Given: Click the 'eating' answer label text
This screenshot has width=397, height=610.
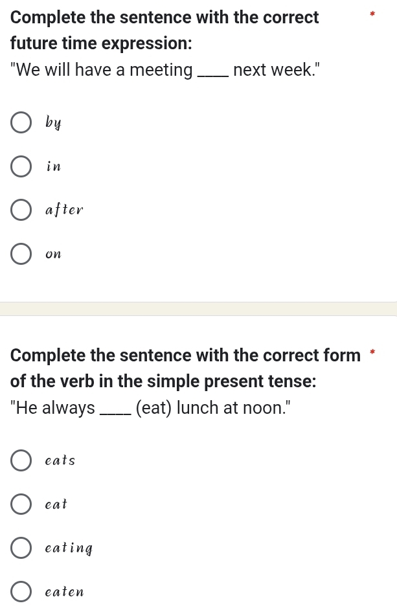Looking at the screenshot, I should [x=69, y=548].
